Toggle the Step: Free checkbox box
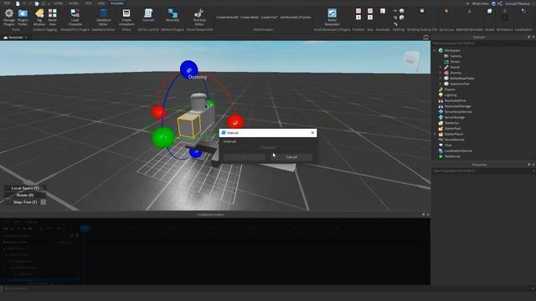The width and height of the screenshot is (536, 301). (x=44, y=202)
